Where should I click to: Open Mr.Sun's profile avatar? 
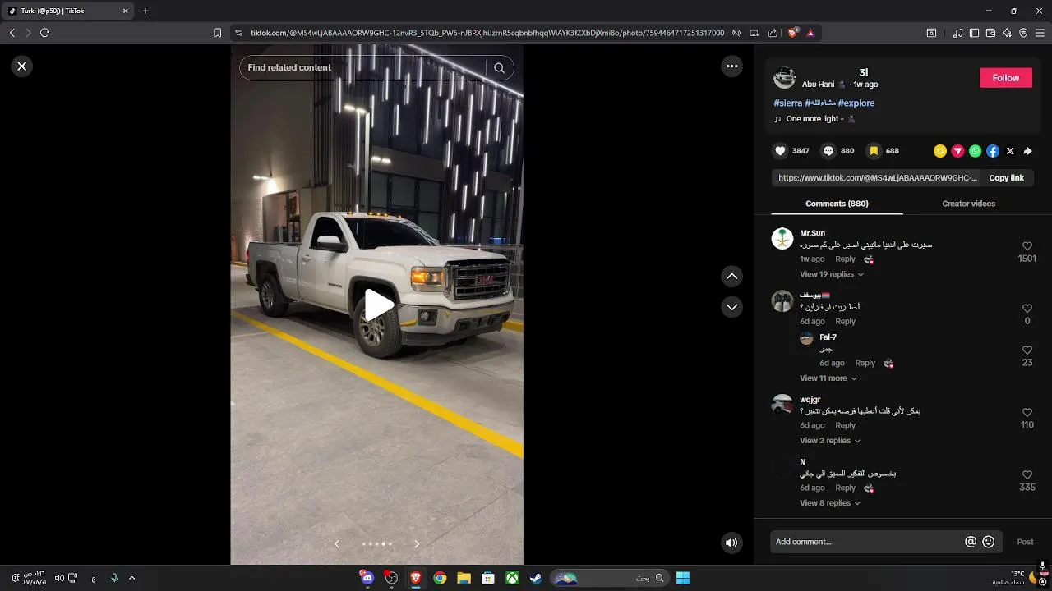(782, 239)
